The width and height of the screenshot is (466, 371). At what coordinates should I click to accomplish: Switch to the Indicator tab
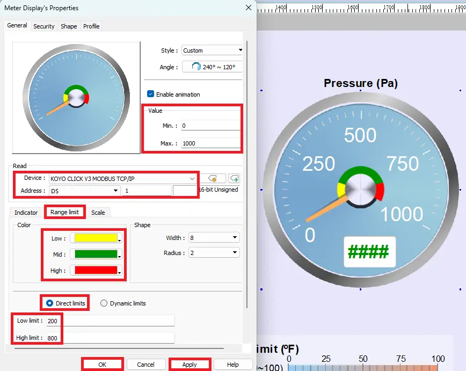[x=25, y=212]
